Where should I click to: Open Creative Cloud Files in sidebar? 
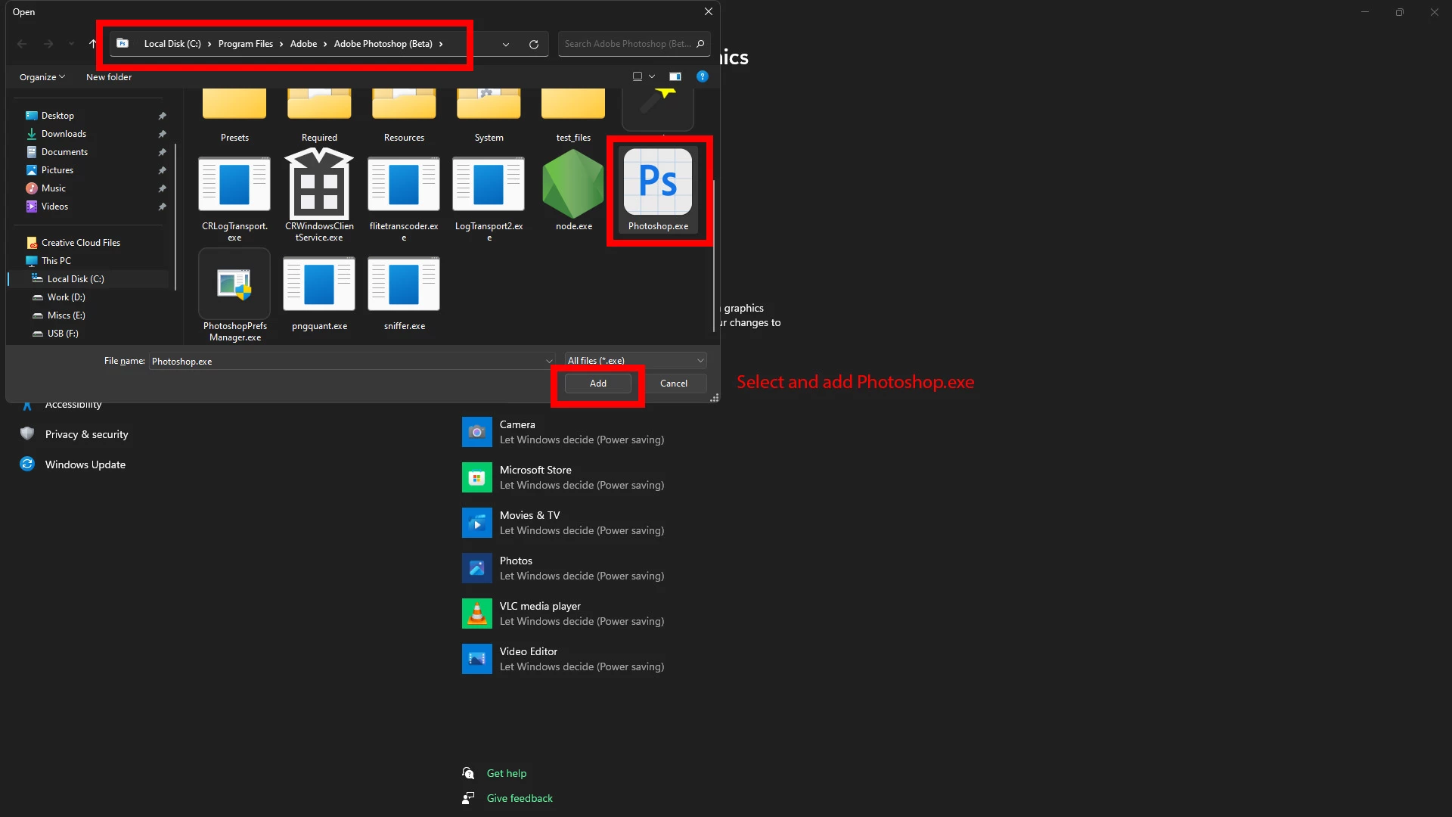[80, 243]
